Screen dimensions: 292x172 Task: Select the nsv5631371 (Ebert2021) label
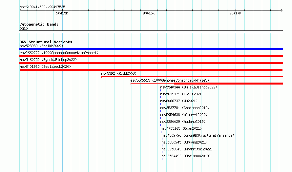click(182, 94)
